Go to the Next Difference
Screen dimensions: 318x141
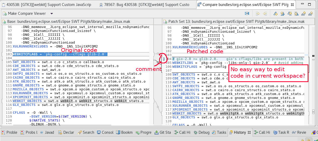coord(275,14)
